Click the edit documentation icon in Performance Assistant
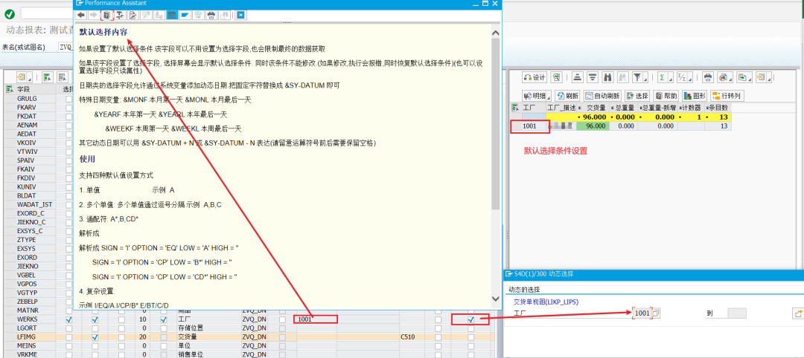 (133, 15)
